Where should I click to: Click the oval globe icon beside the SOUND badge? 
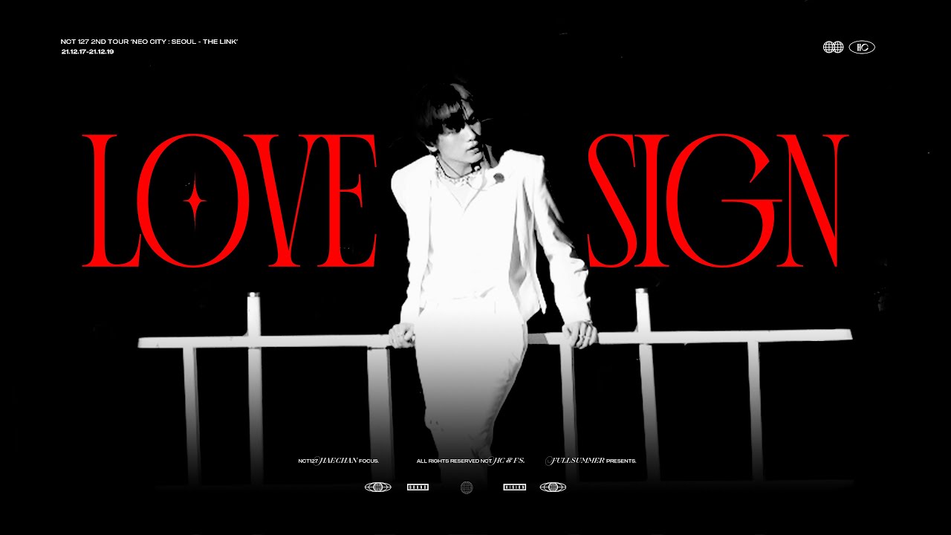(378, 487)
